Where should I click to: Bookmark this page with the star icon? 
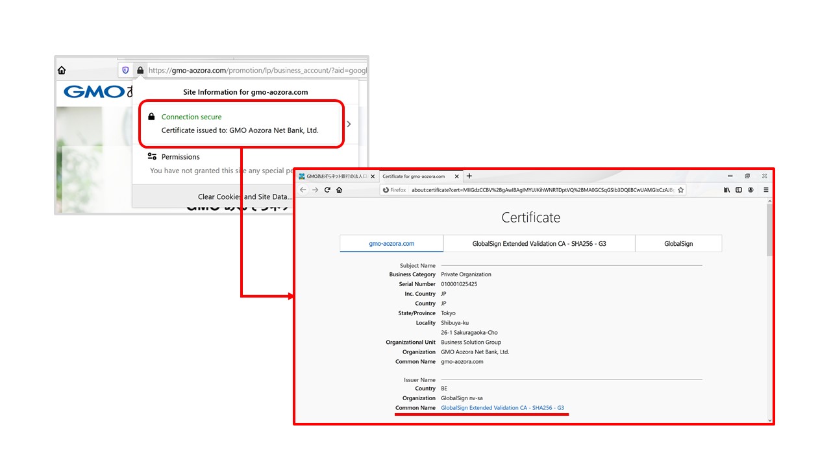click(680, 190)
